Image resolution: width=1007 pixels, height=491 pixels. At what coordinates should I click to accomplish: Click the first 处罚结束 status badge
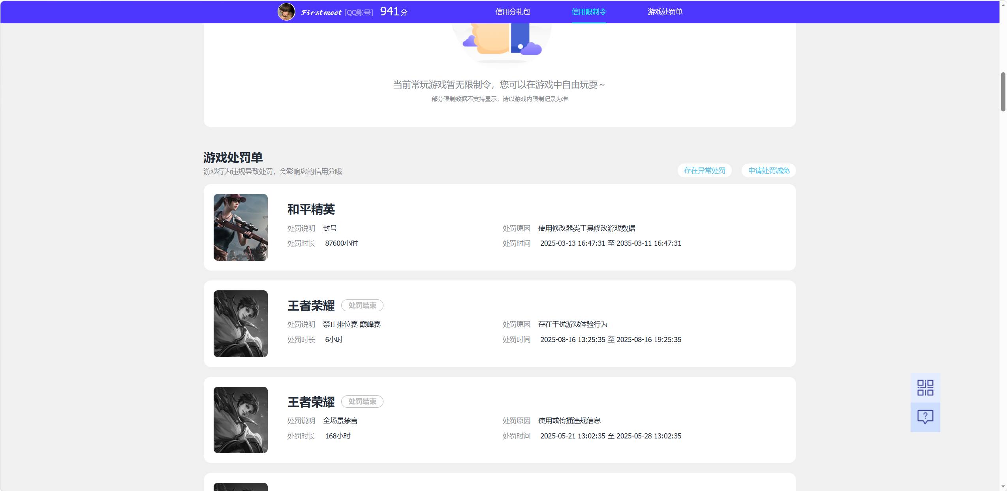362,305
